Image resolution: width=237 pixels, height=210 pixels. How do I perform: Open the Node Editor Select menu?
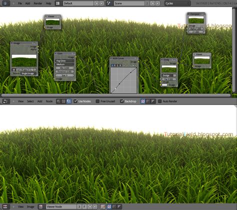point(30,101)
